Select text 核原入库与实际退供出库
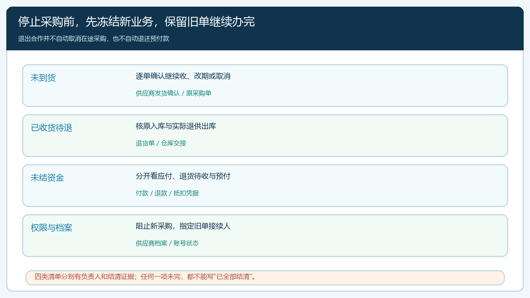530x298 pixels. tap(176, 126)
